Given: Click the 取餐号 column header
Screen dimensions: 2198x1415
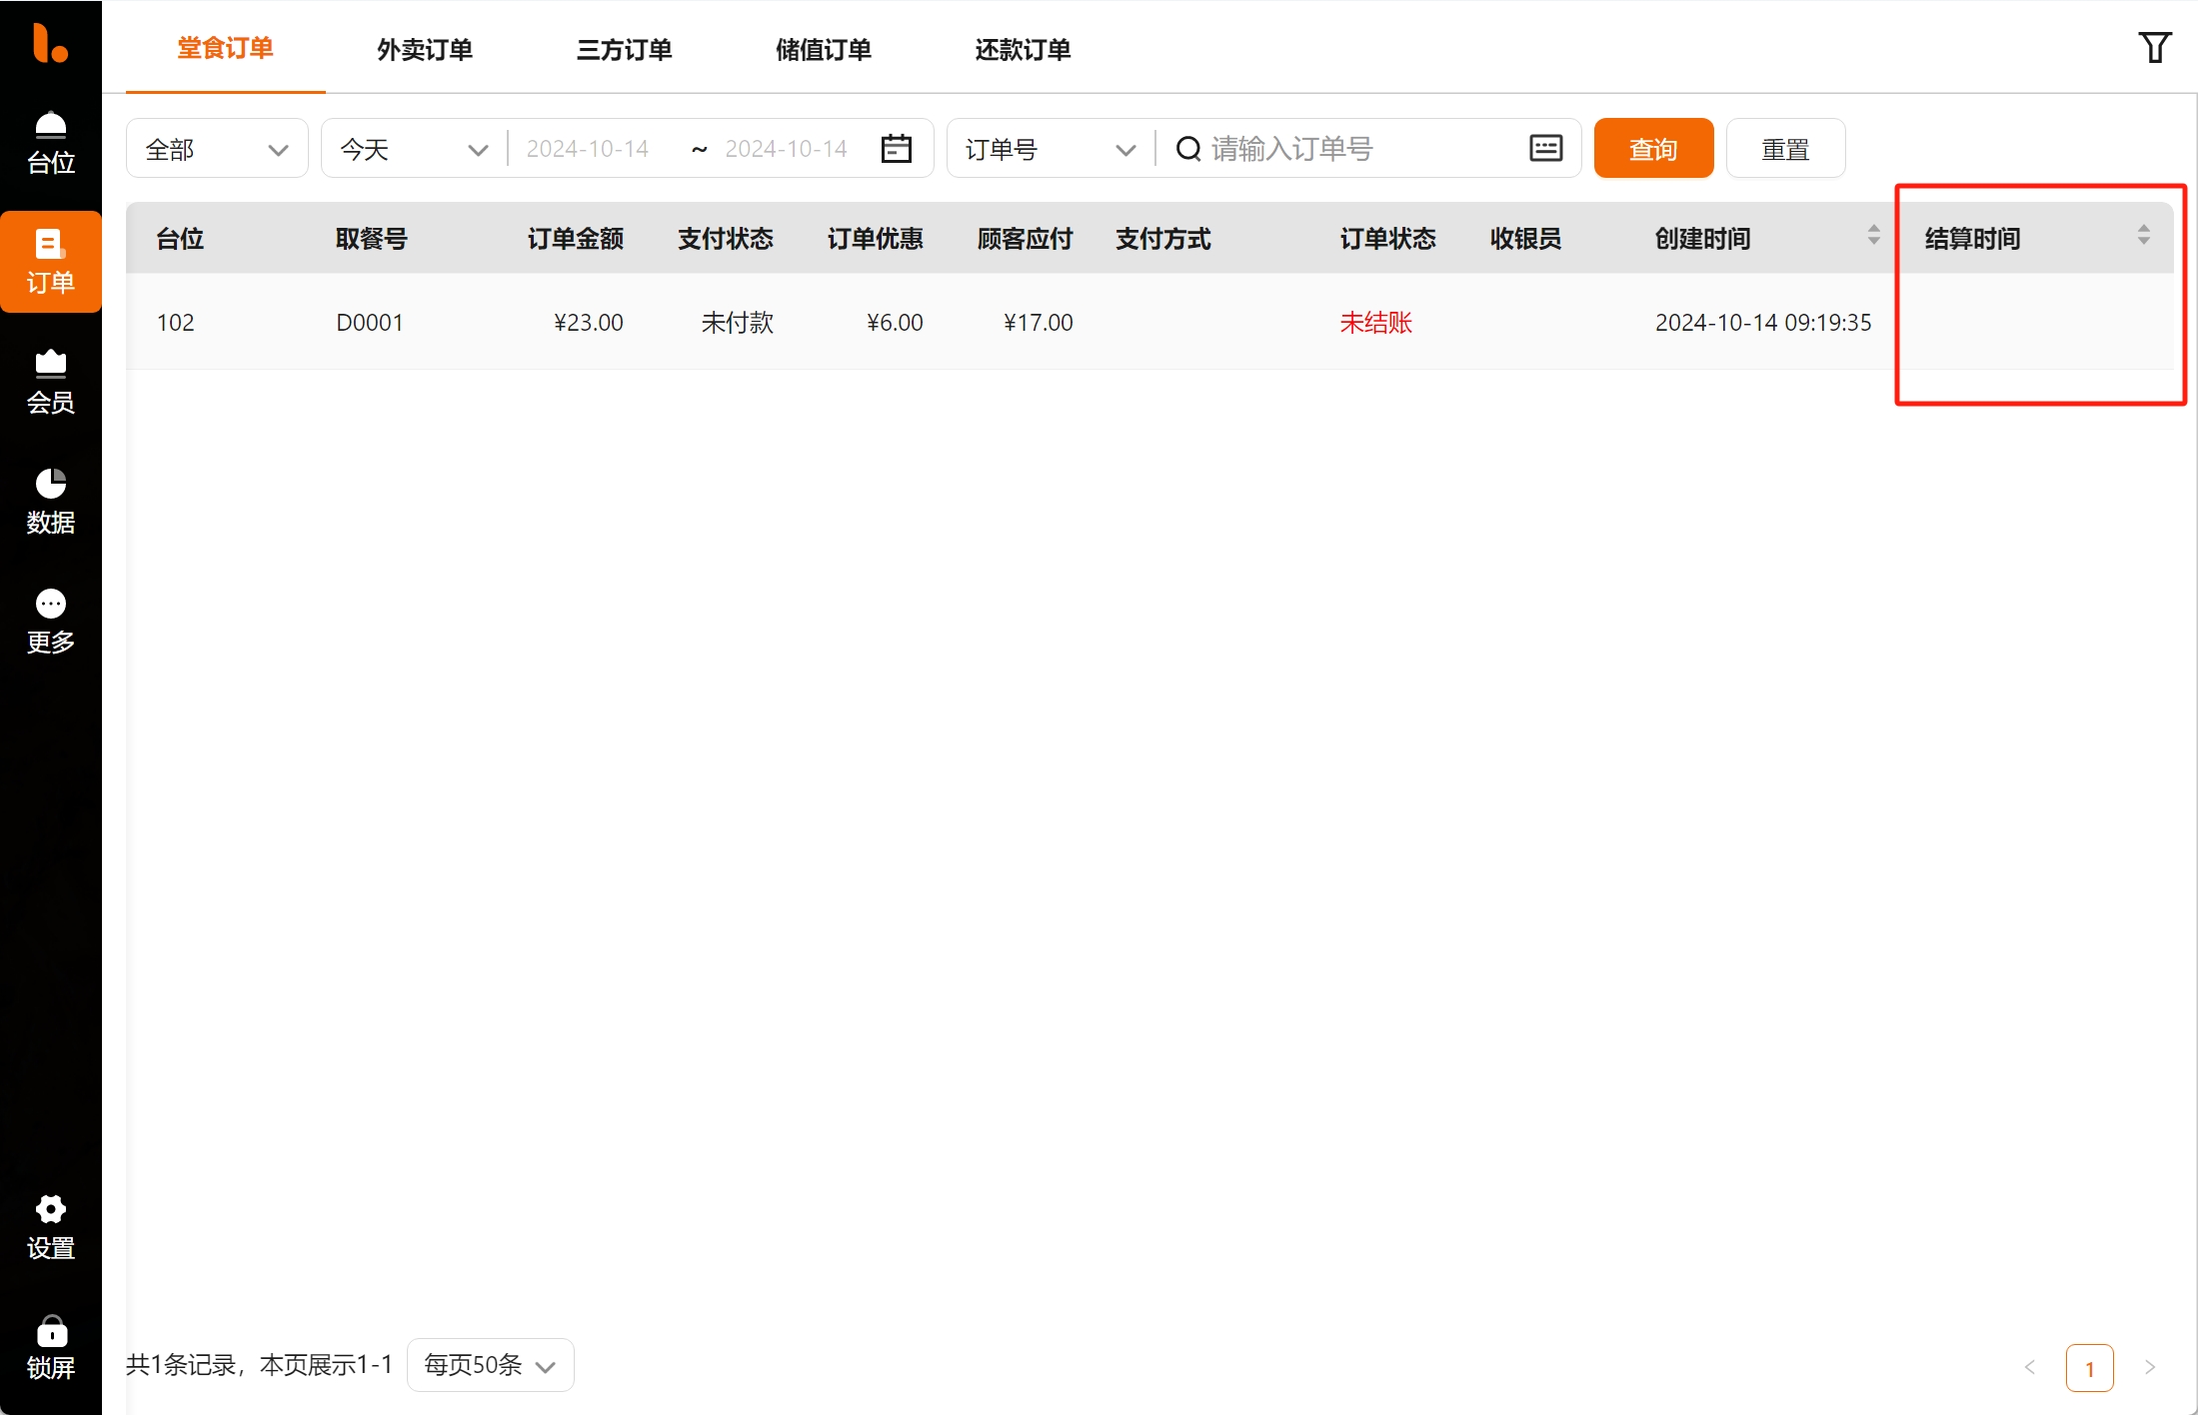Looking at the screenshot, I should (372, 238).
